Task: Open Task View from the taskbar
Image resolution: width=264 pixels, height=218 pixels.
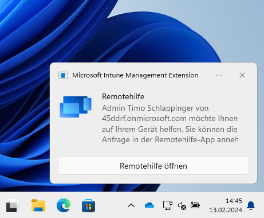Action: pos(13,205)
